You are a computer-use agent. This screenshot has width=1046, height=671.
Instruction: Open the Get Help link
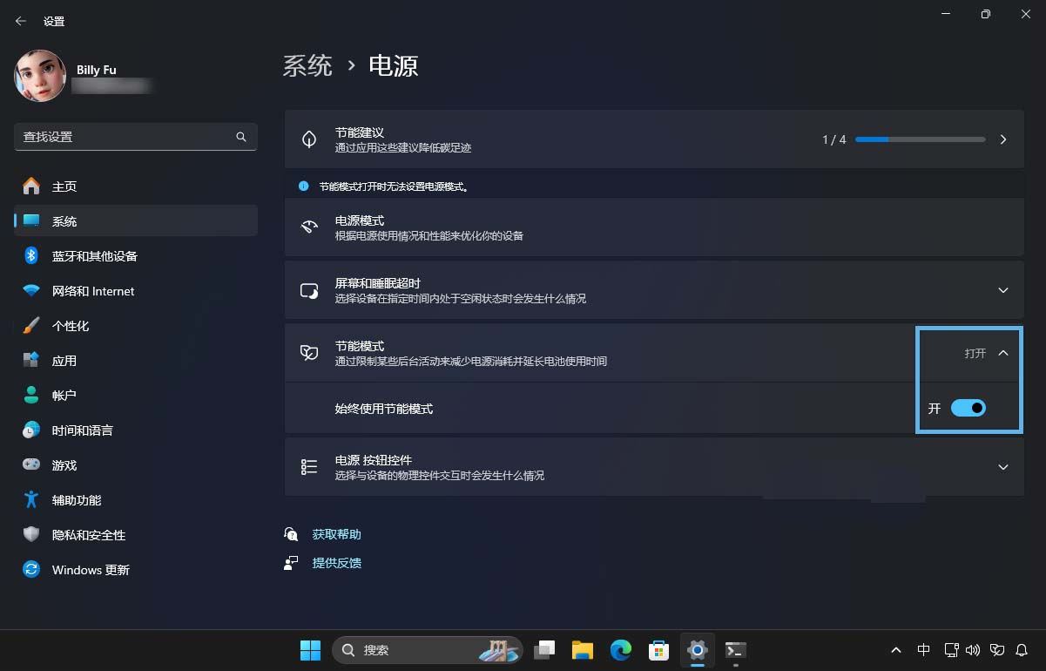tap(335, 534)
